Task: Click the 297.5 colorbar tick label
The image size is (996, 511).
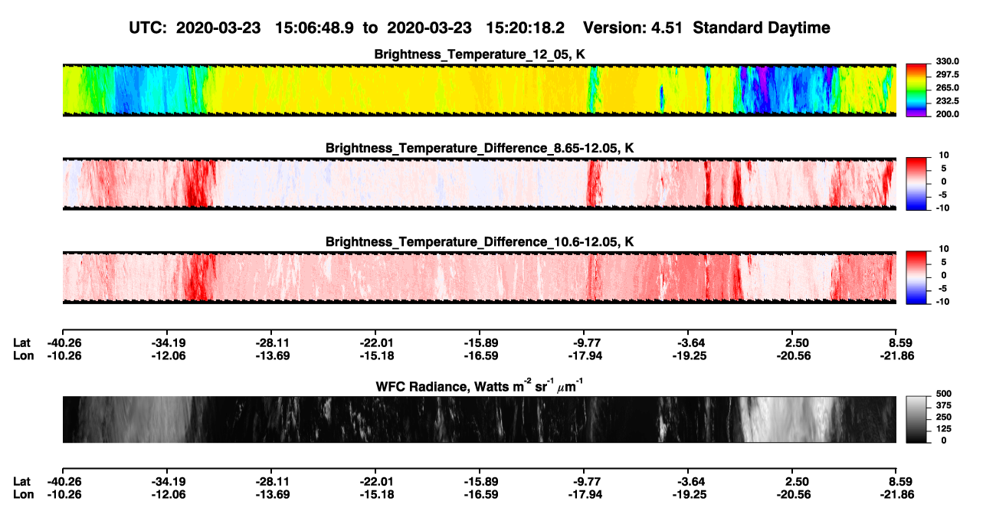Action: click(x=946, y=74)
